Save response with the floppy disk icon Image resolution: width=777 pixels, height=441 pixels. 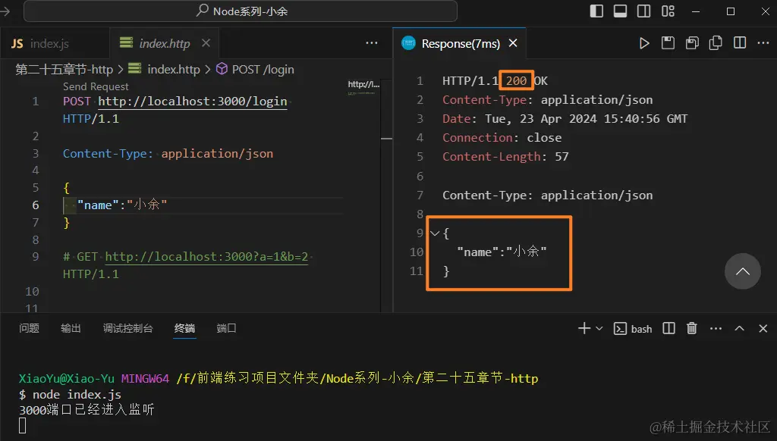pos(668,43)
